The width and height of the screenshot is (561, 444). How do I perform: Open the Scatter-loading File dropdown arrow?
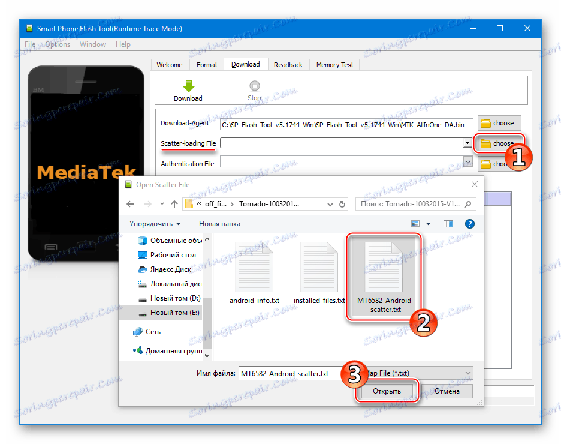pyautogui.click(x=467, y=143)
